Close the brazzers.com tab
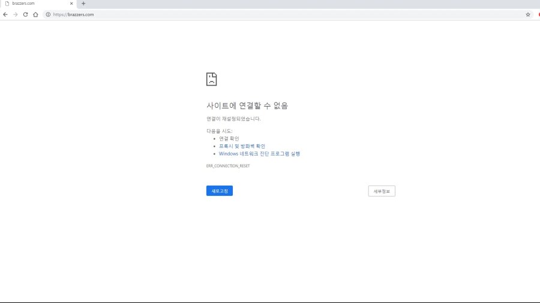The height and width of the screenshot is (303, 540). point(71,4)
